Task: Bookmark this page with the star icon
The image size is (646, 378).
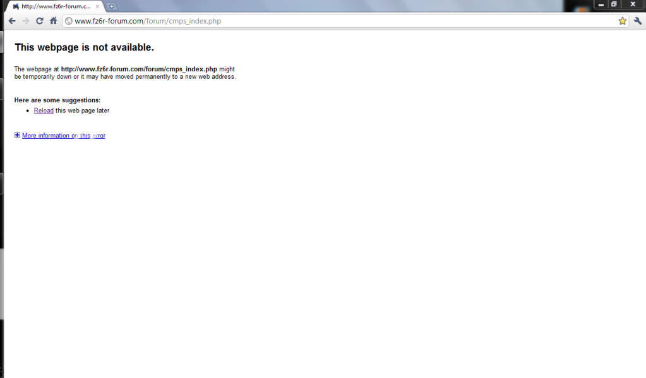Action: 622,21
